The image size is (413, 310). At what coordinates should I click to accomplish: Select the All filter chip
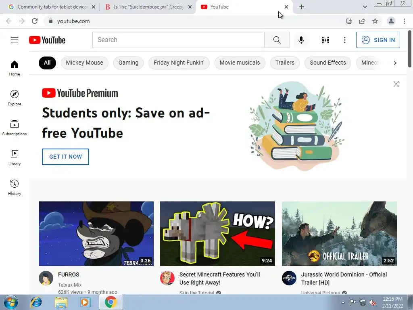(x=47, y=63)
